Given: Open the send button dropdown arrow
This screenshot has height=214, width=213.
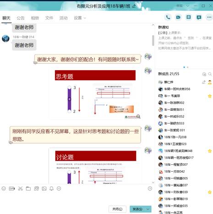Looking at the screenshot, I should coord(148,209).
